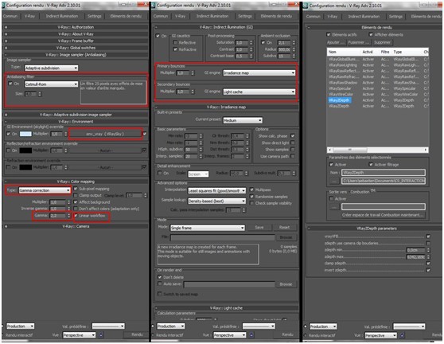Toggle Ambient occlusion On checkbox
Screen dimensions: 444x344
263,42
